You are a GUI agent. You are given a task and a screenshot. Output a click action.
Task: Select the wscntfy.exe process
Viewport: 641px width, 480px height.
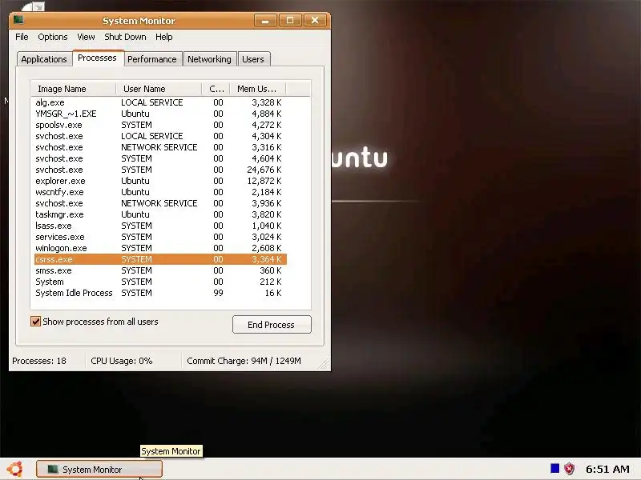coord(160,192)
